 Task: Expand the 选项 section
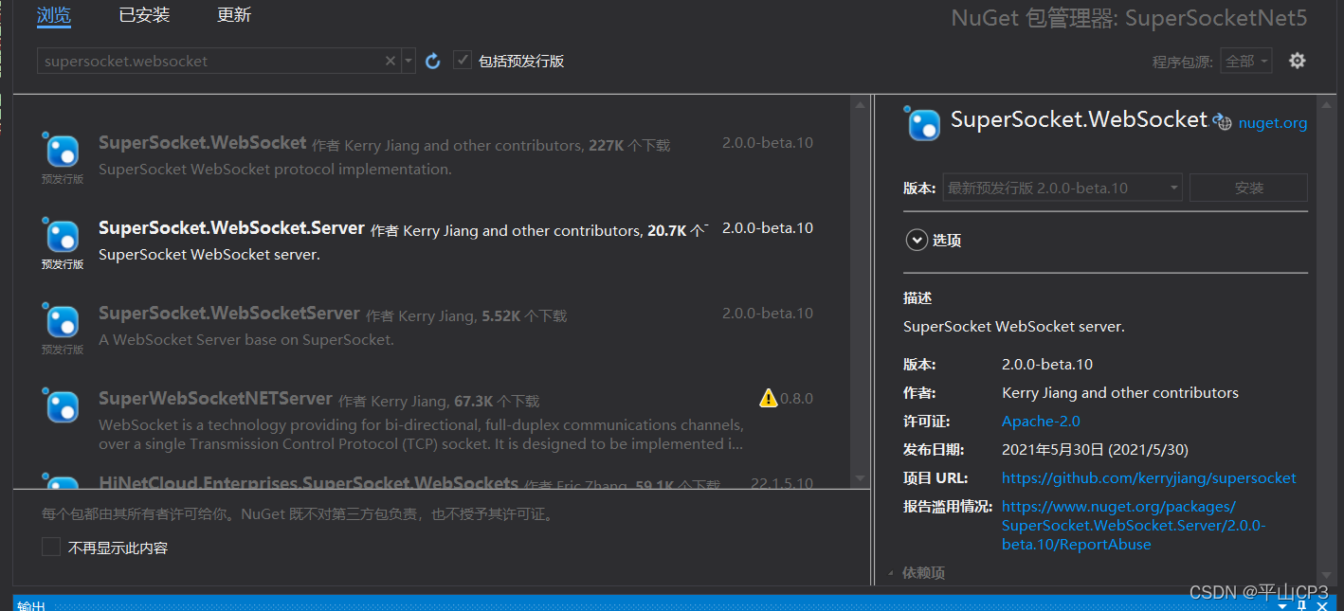click(917, 241)
